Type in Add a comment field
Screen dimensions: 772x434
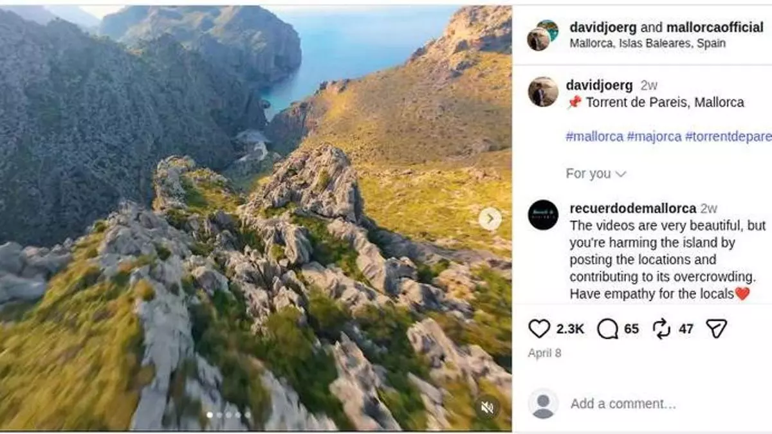point(623,404)
